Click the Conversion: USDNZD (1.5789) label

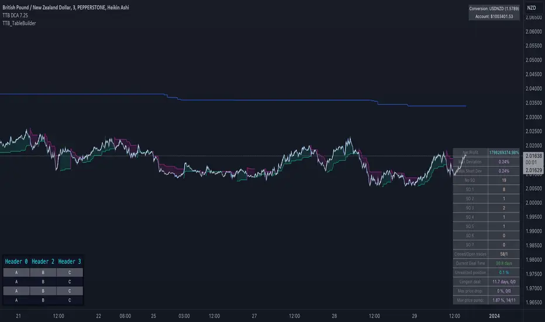click(x=494, y=9)
